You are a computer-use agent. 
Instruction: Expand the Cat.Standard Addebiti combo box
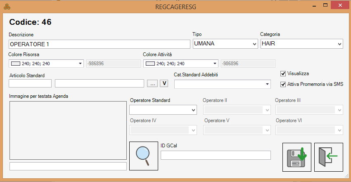click(x=222, y=84)
